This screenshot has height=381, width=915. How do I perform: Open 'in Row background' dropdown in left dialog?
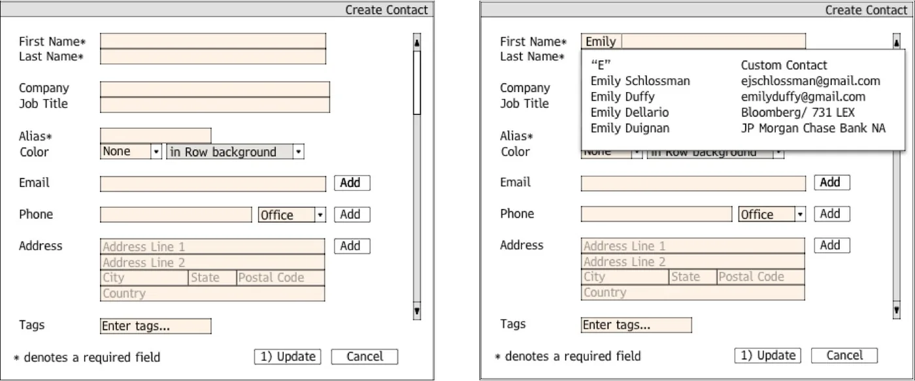(x=235, y=152)
